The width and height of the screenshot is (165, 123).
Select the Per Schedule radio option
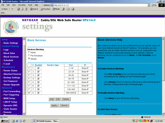(29, 55)
